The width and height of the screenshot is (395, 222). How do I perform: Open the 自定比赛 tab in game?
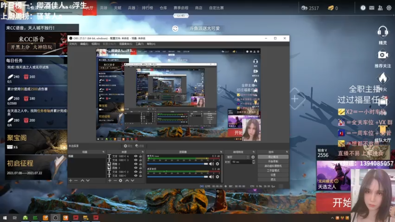[216, 8]
